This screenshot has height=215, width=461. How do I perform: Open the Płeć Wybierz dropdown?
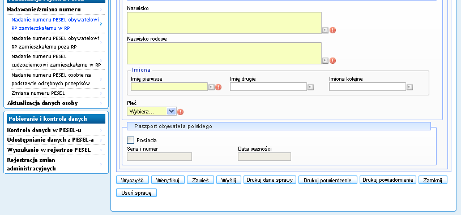pos(151,111)
